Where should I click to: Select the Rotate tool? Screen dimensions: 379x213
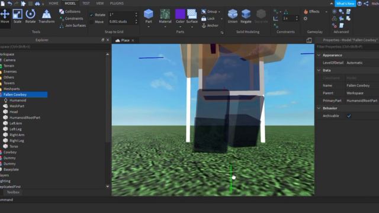[30, 17]
